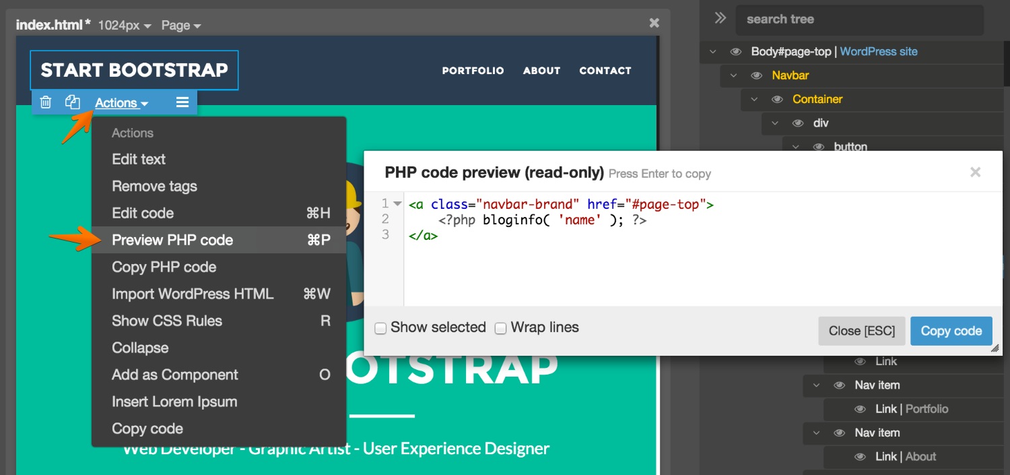Image resolution: width=1010 pixels, height=475 pixels.
Task: Duplicate the element with the copy icon
Action: 72,101
